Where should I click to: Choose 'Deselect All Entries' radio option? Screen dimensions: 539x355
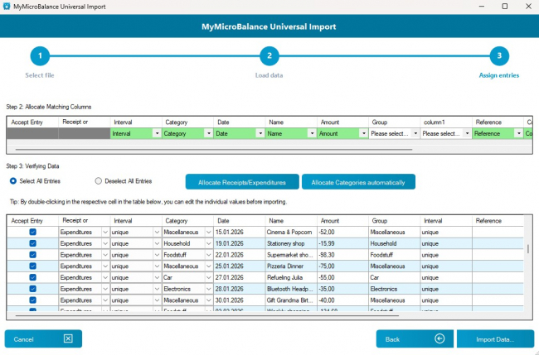(x=99, y=180)
